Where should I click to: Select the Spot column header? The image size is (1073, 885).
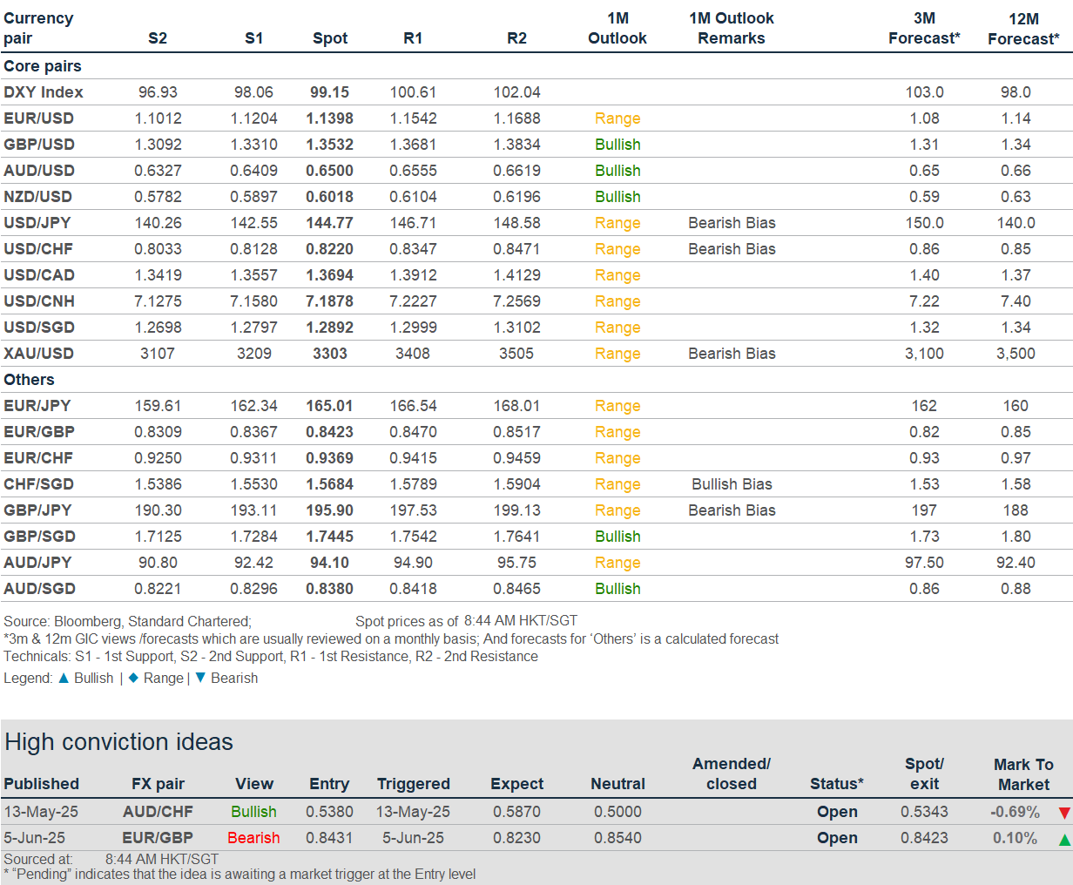(330, 38)
